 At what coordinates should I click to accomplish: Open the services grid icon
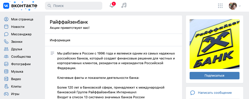220,6
